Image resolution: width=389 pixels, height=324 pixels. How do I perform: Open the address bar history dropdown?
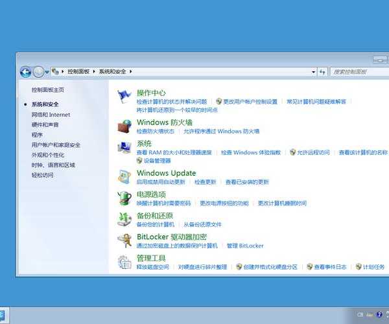pos(314,72)
